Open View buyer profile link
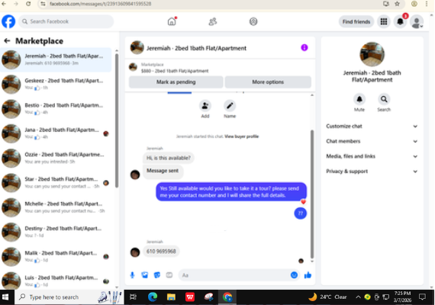435x305 pixels. coord(242,136)
